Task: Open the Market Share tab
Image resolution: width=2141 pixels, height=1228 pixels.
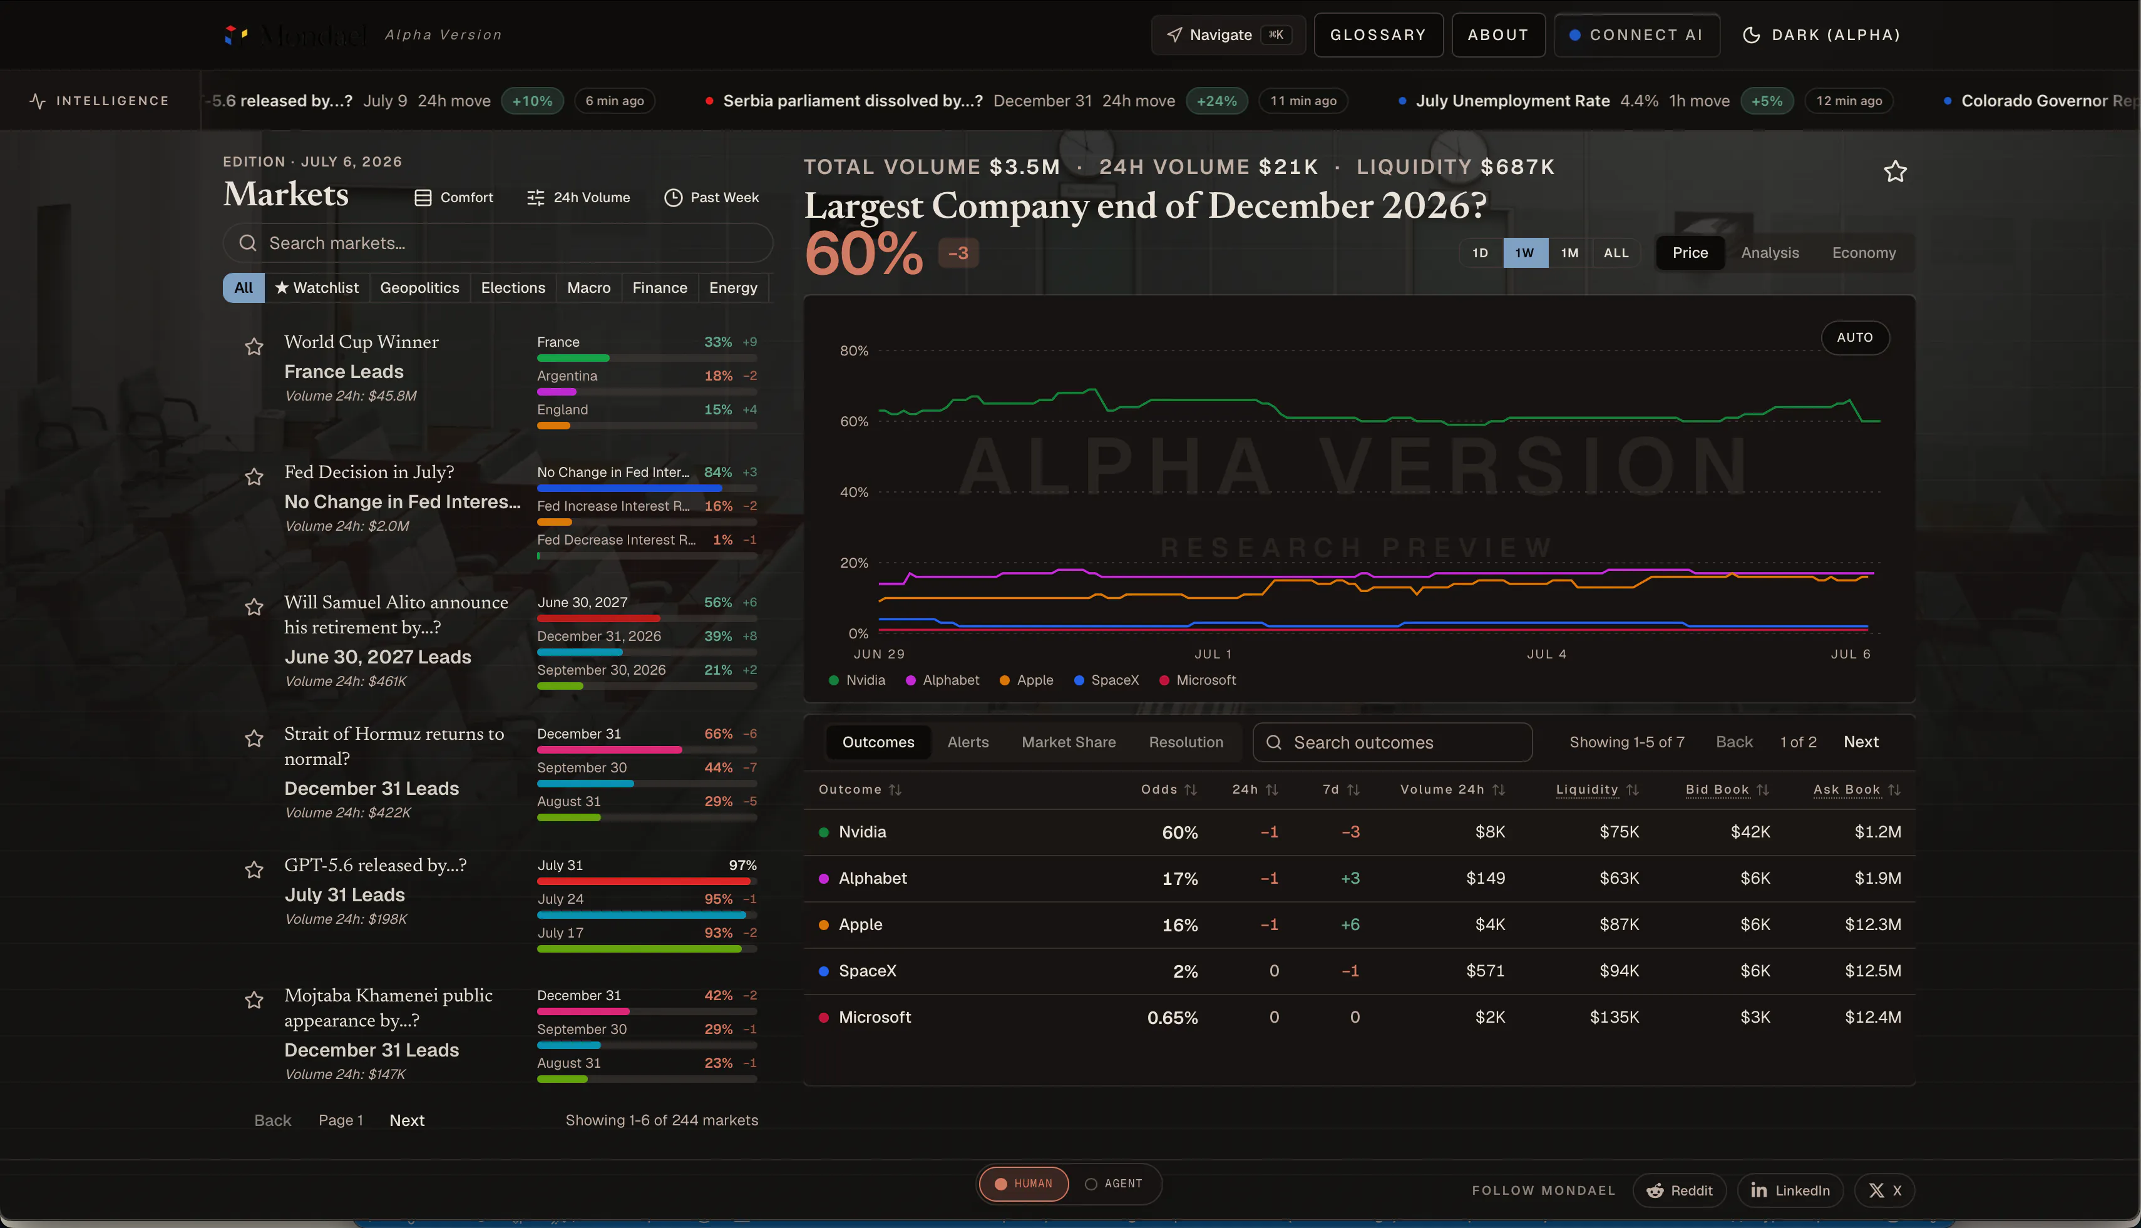Action: [1068, 742]
